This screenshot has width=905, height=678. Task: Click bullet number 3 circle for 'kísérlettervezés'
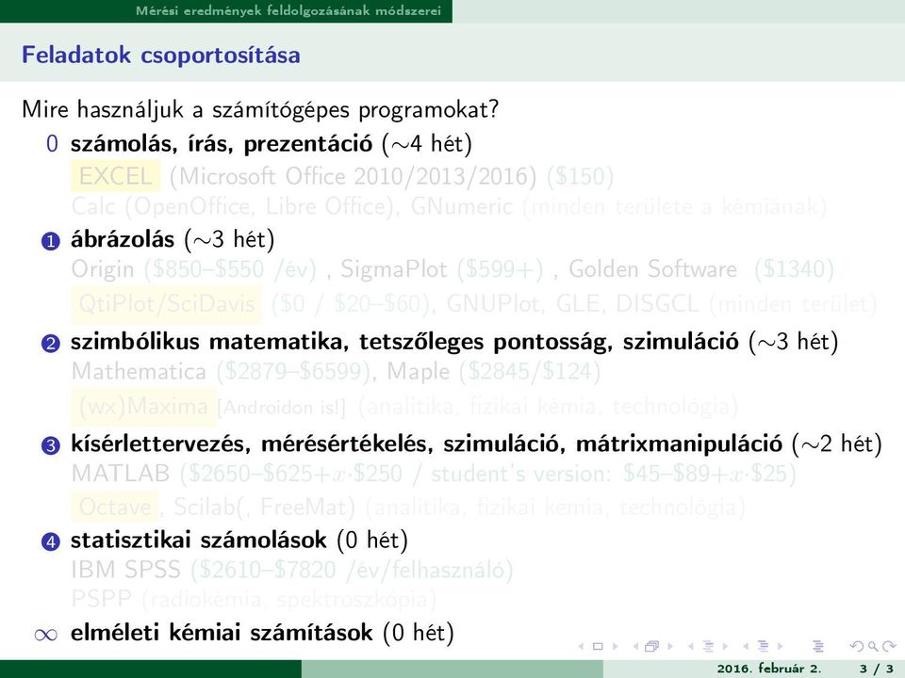point(51,445)
